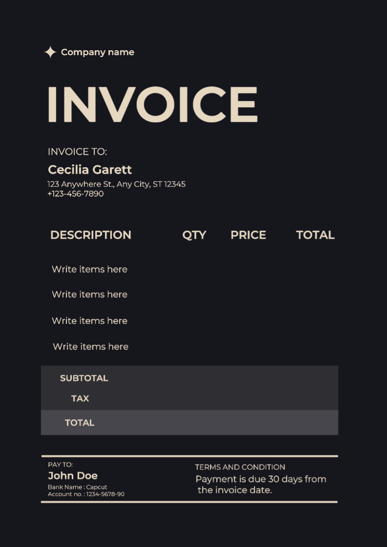Click the large INVOICE heading
Screen dimensions: 387x547
pyautogui.click(x=152, y=105)
